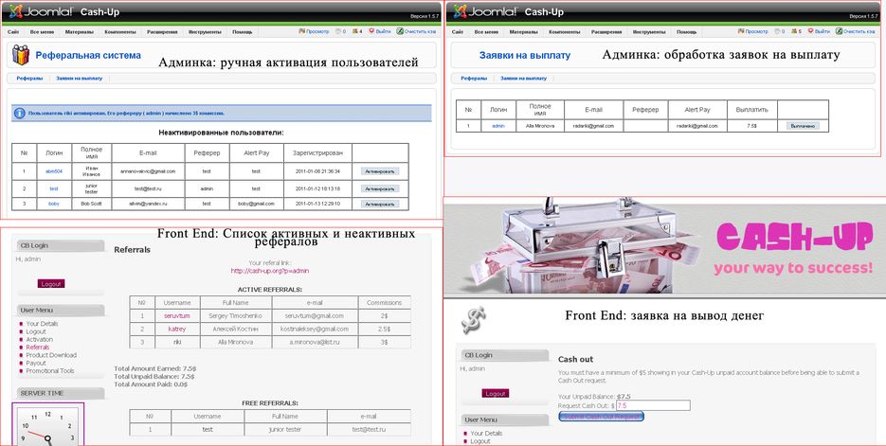Click the dollar sign icon above the Cash out page
This screenshot has height=446, width=886.
(x=474, y=320)
